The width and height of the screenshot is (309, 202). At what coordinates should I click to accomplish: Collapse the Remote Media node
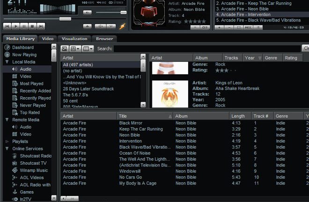7,120
